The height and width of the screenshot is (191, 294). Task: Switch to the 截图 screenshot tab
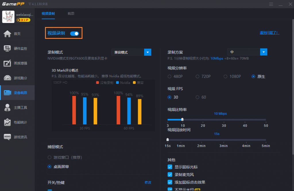click(x=71, y=13)
